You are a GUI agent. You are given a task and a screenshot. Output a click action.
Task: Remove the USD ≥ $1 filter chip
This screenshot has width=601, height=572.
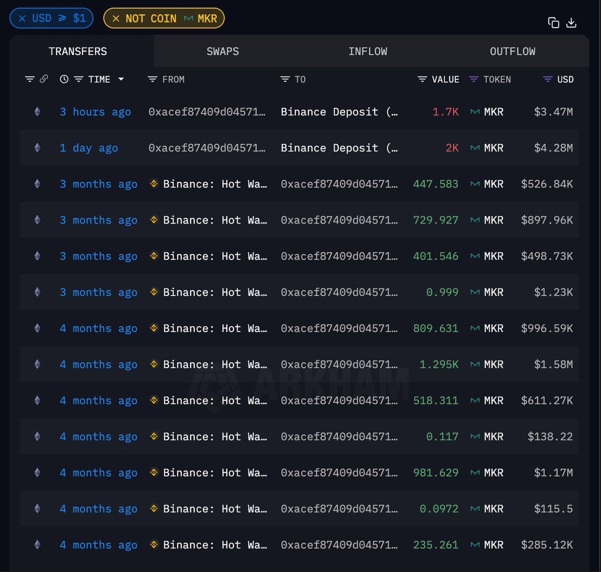(22, 19)
